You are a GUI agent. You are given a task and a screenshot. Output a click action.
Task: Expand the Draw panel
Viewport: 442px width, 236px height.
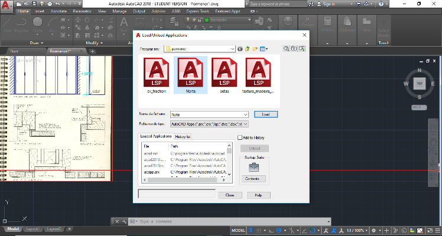(x=37, y=43)
